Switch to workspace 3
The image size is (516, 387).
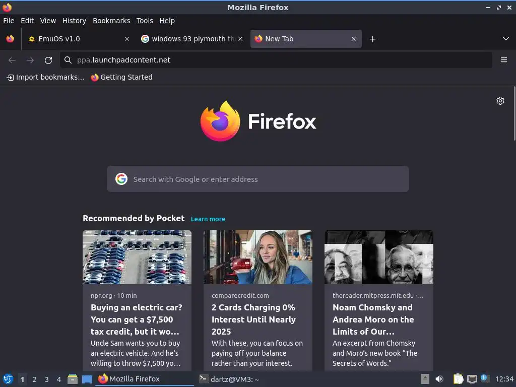click(47, 379)
